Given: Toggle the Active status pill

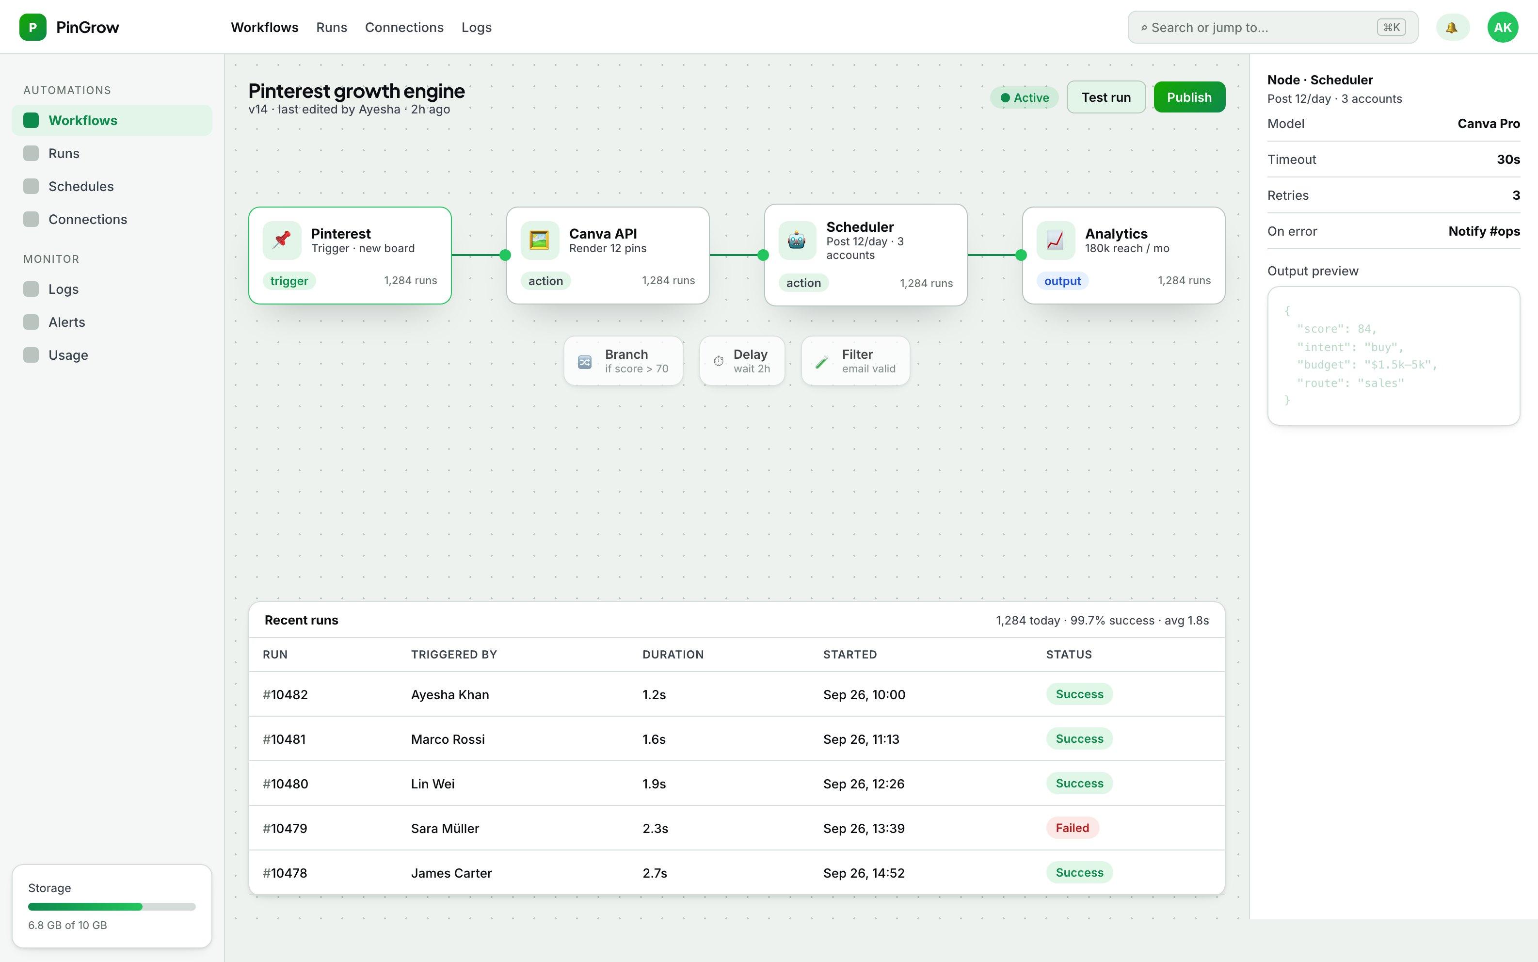Looking at the screenshot, I should pos(1024,97).
